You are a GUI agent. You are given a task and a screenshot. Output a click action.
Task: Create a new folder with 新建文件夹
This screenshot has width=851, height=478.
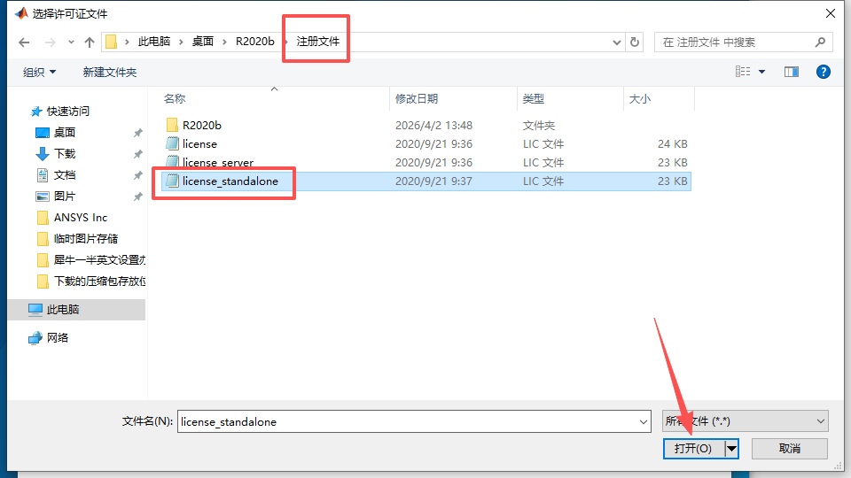pos(110,72)
